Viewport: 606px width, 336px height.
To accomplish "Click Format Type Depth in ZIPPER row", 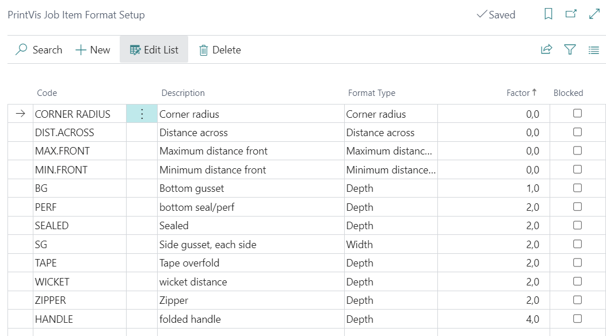I will point(360,300).
